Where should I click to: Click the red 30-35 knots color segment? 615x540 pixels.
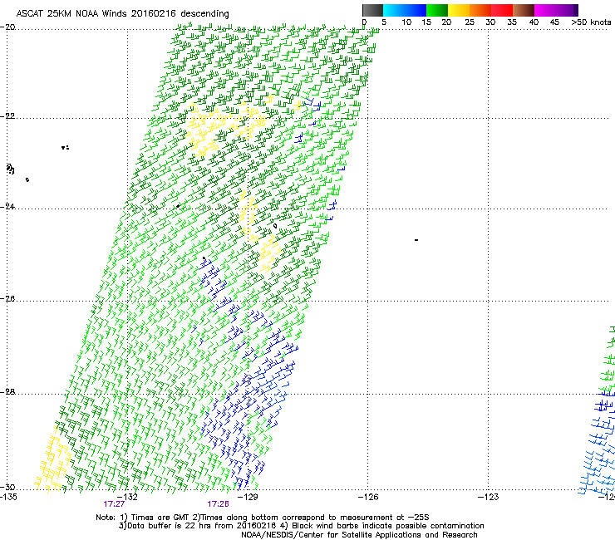tap(502, 10)
